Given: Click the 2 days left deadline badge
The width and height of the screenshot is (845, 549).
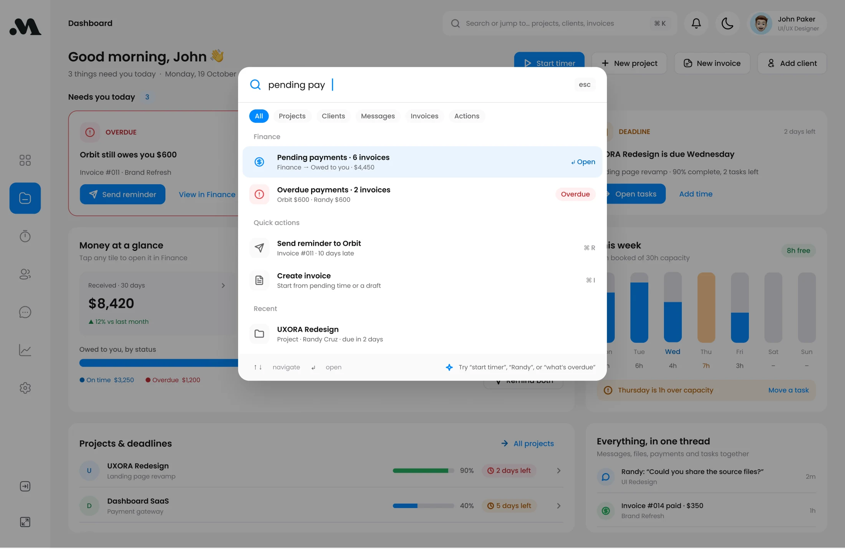Looking at the screenshot, I should tap(509, 471).
